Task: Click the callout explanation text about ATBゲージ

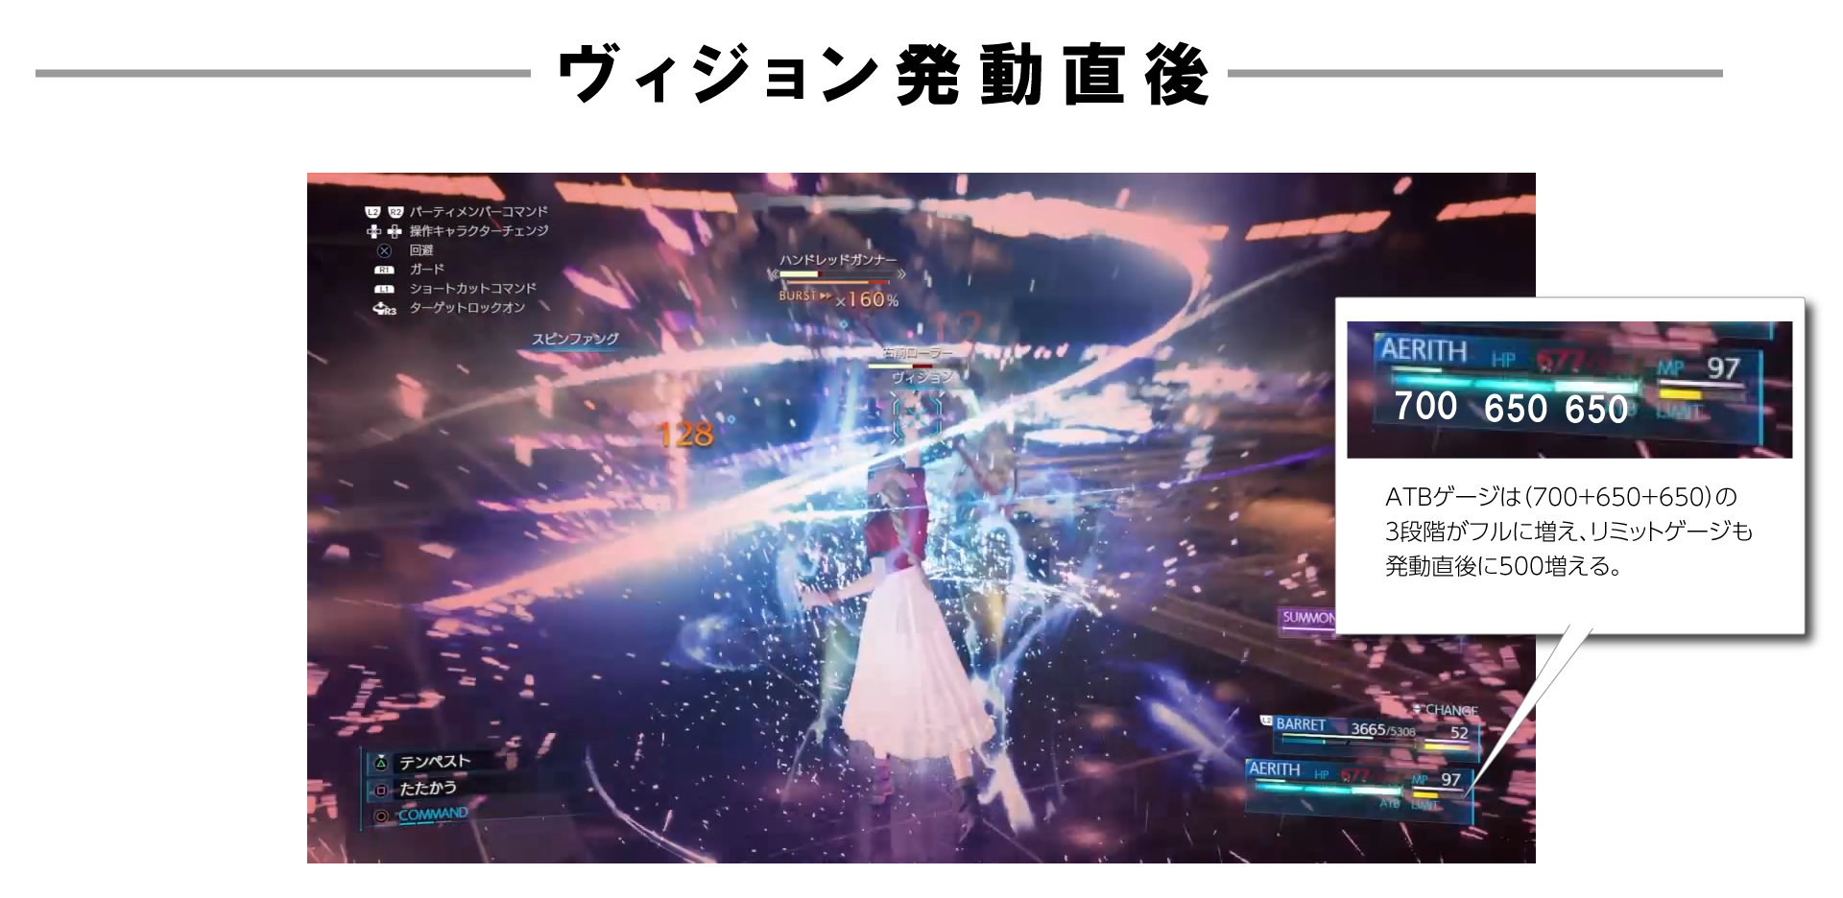Action: tap(1569, 532)
